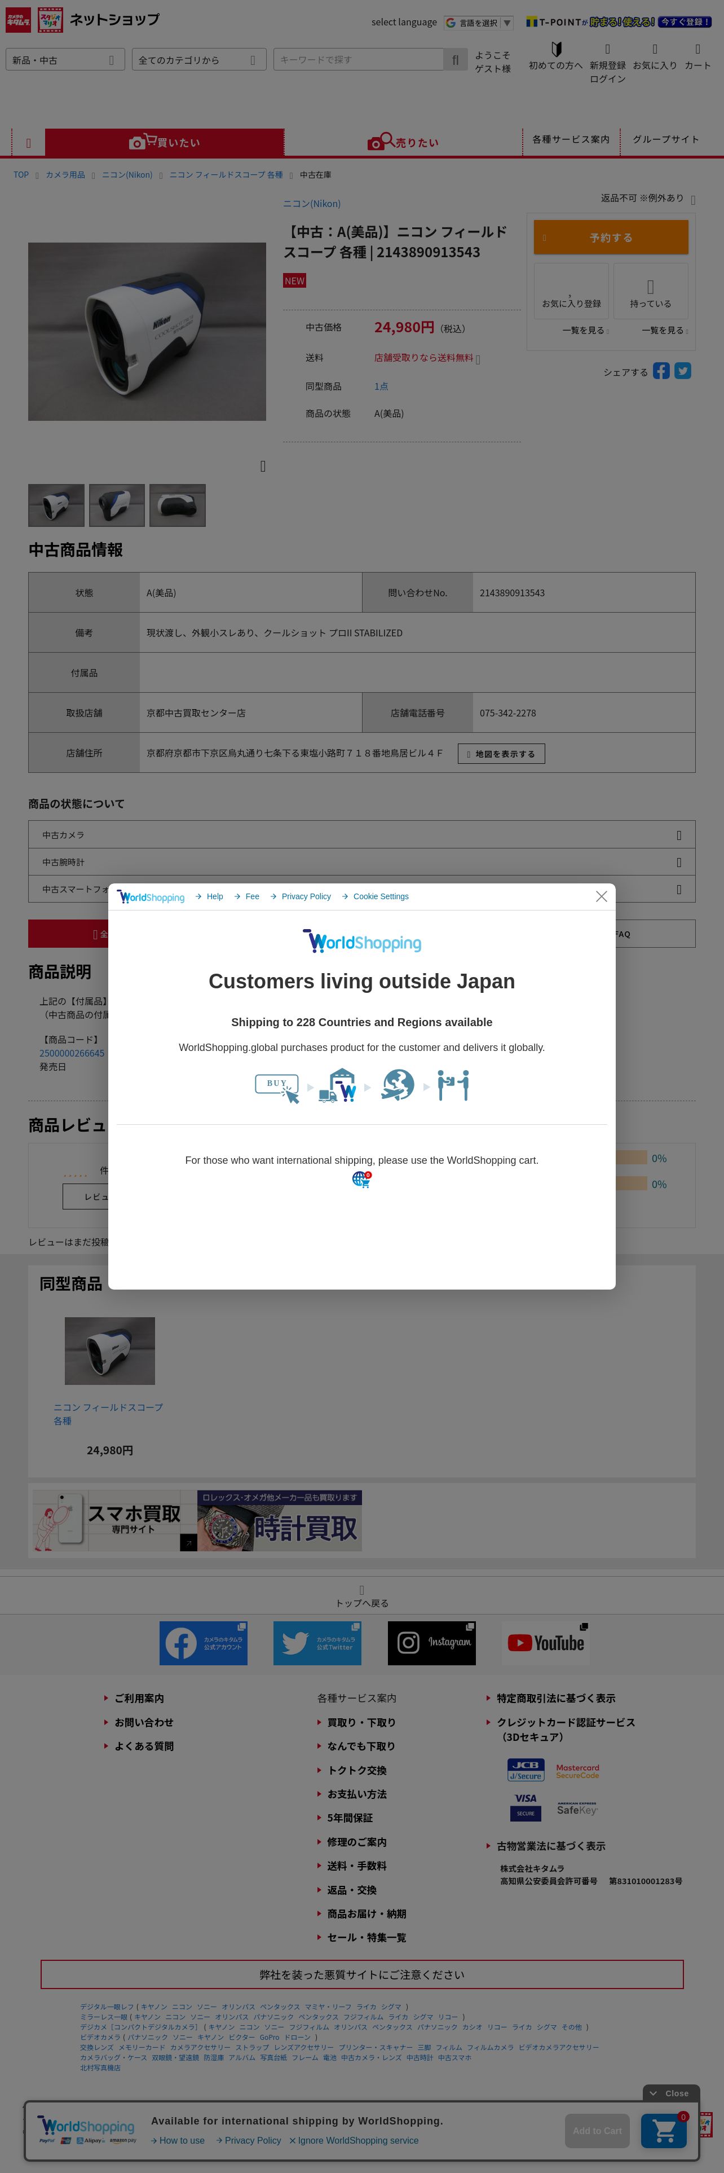Expand 中古カメラ condition section
Image resolution: width=724 pixels, height=2173 pixels.
tap(361, 834)
